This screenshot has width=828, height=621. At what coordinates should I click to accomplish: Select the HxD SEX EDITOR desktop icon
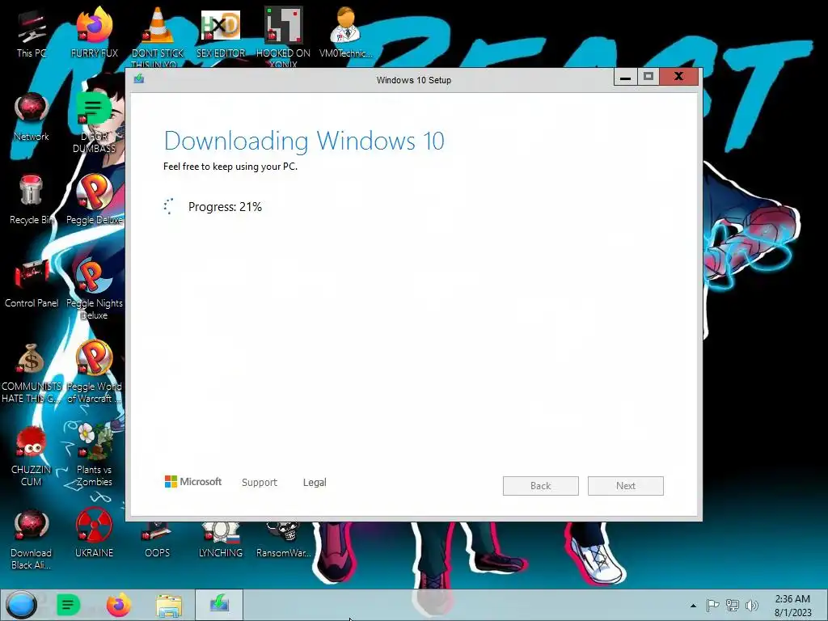point(221,32)
